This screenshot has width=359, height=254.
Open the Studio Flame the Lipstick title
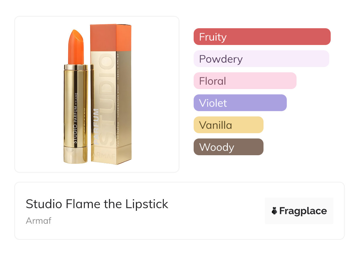tap(97, 204)
